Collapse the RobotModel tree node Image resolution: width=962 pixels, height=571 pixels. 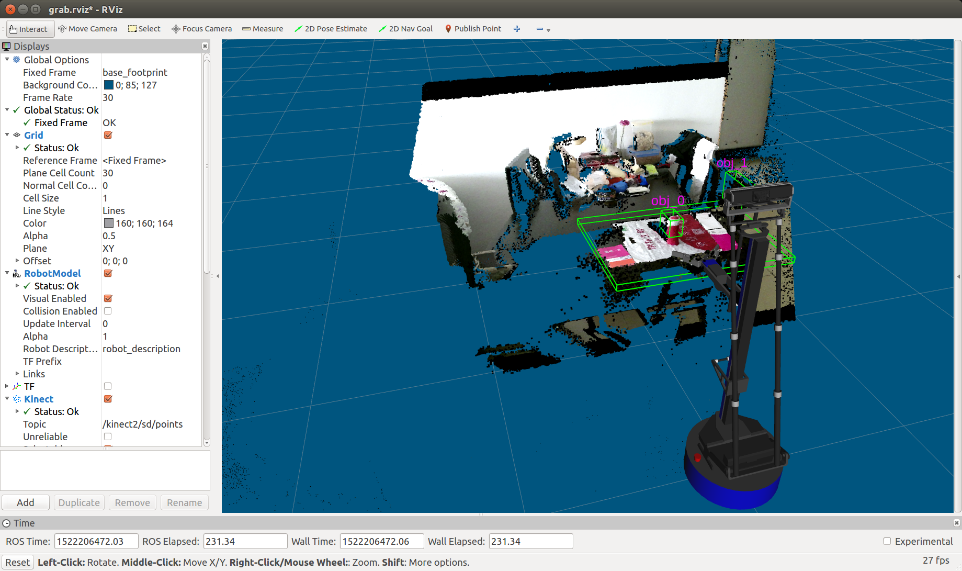[x=7, y=273]
